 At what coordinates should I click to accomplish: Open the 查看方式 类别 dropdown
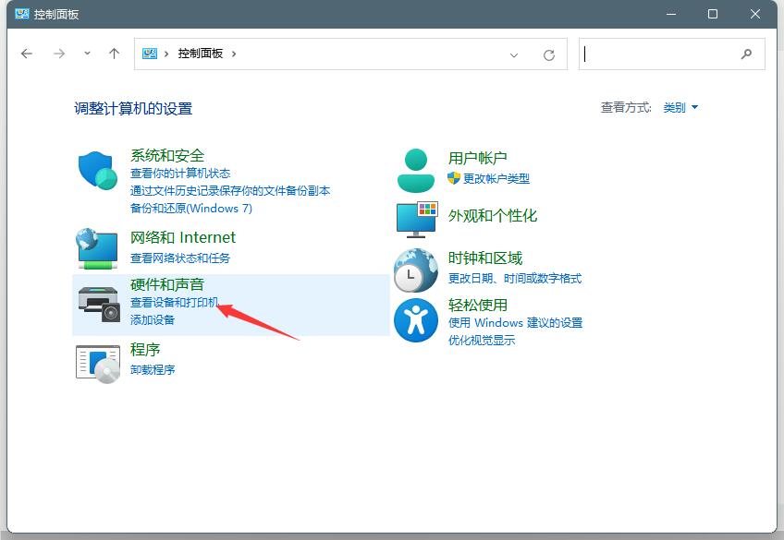point(680,107)
